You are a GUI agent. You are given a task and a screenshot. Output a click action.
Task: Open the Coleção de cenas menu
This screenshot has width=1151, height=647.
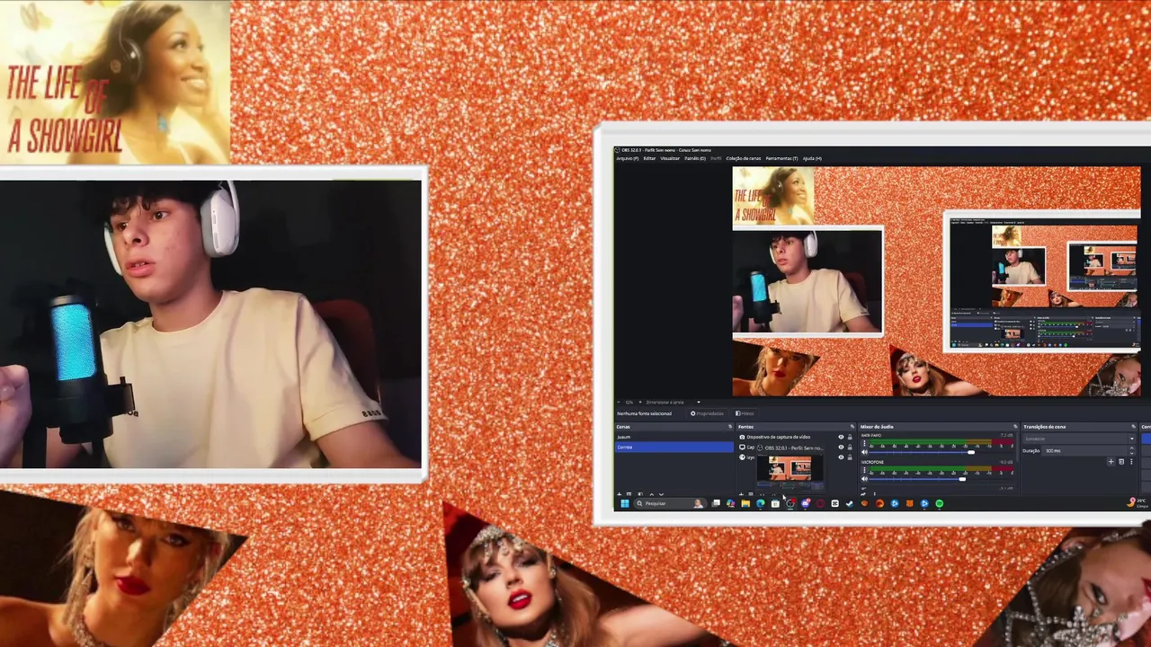[x=744, y=158]
